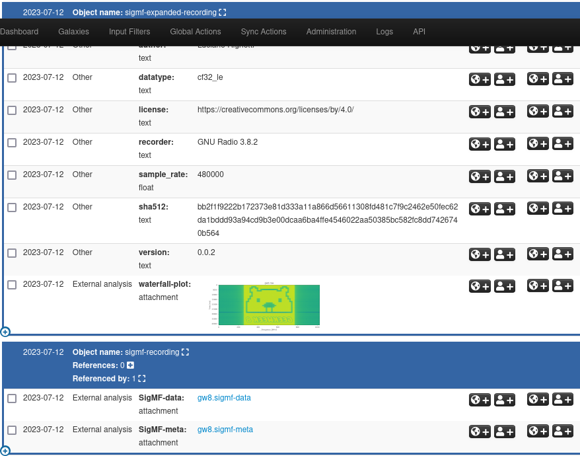Click rightmost user-plus icon in sample_rate row
Screen dimensions: 580x456
click(x=563, y=176)
